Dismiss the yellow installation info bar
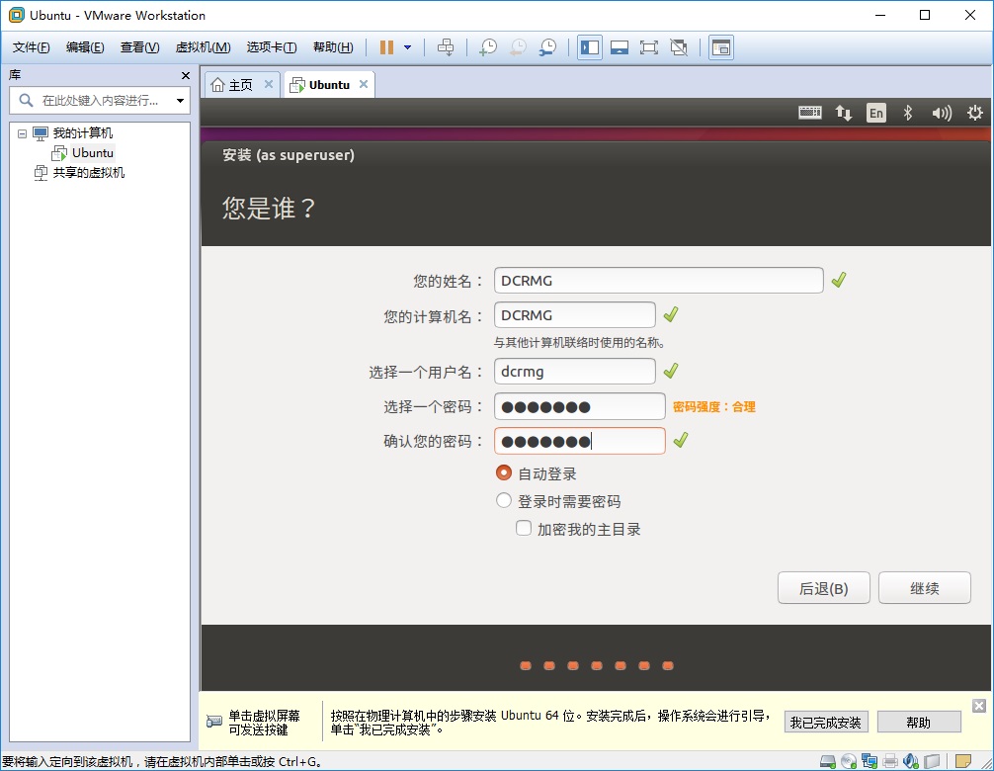 [979, 706]
